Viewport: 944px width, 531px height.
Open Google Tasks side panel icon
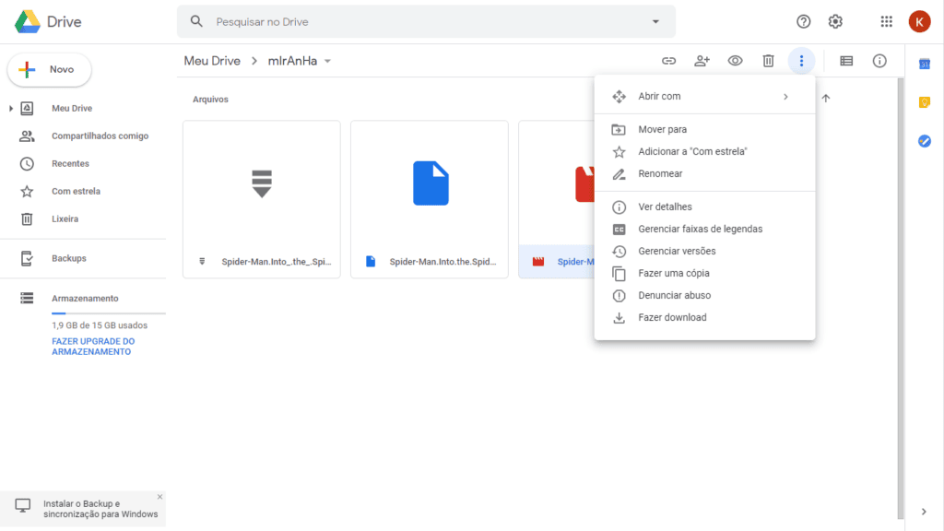[925, 141]
